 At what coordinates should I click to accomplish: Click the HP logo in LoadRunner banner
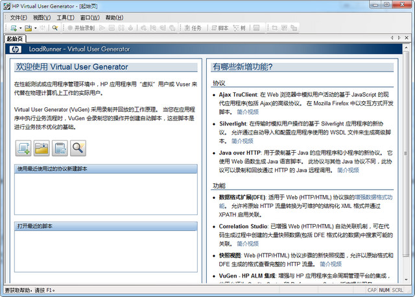[16, 49]
